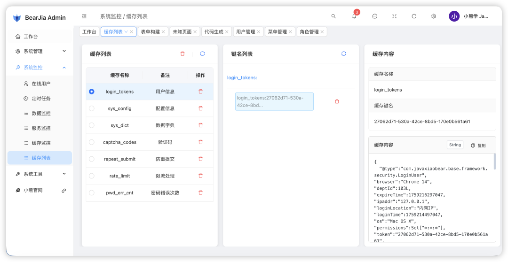Open 在线用户 in the sidebar
This screenshot has height=262, width=508.
click(x=40, y=84)
